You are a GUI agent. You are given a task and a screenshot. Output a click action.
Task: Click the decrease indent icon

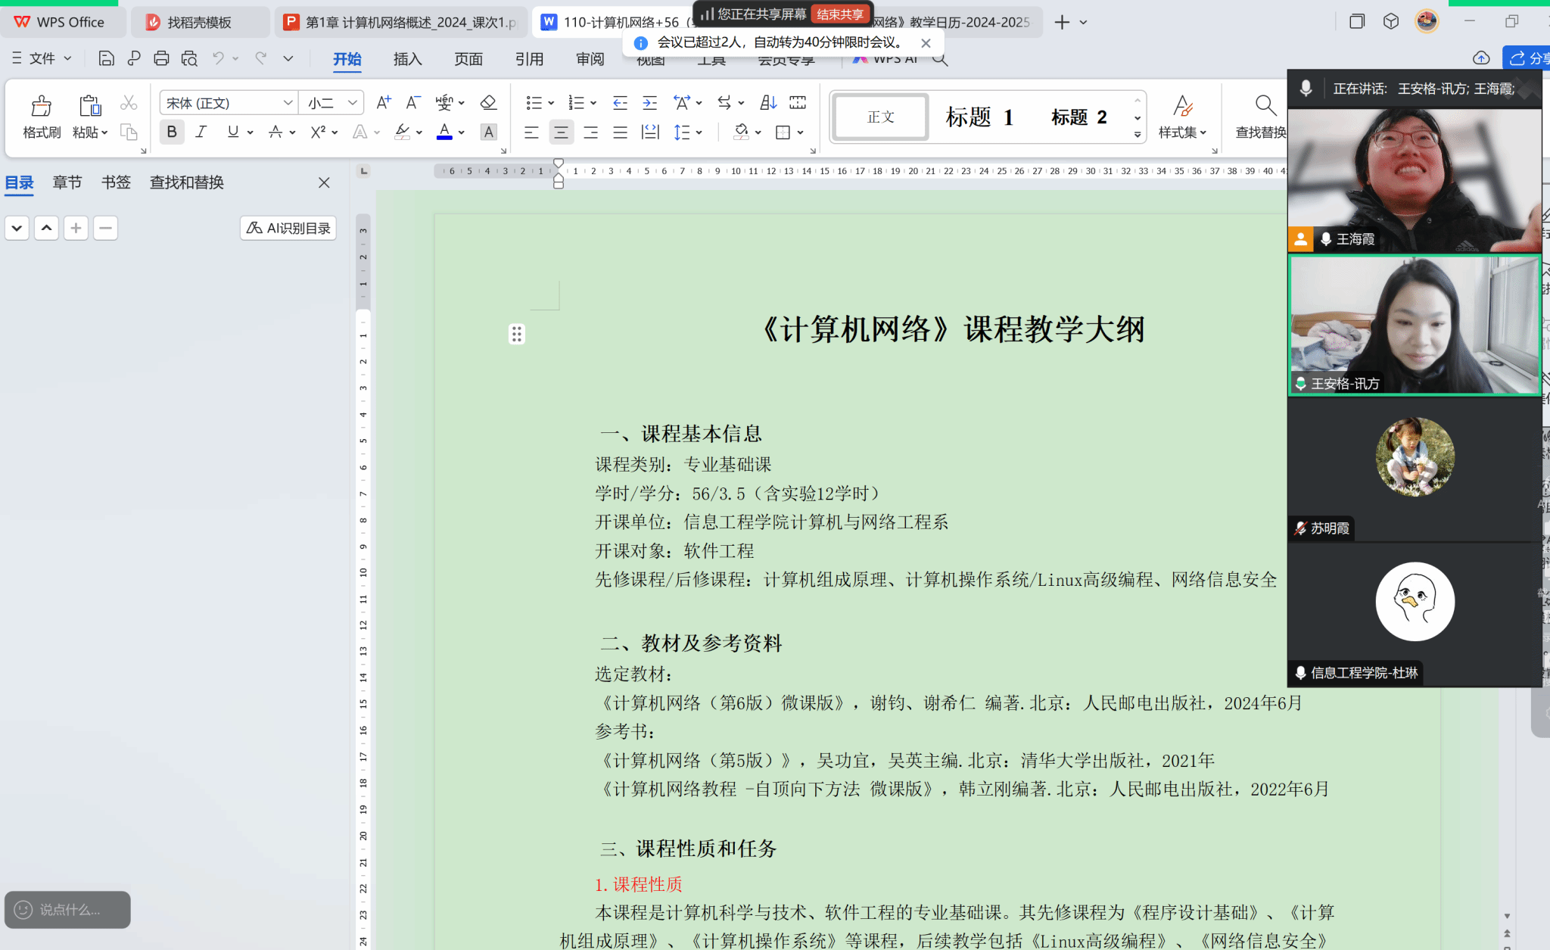(620, 102)
